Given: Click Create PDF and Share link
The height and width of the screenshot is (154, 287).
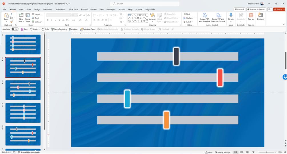Looking at the screenshot, I should (x=204, y=18).
